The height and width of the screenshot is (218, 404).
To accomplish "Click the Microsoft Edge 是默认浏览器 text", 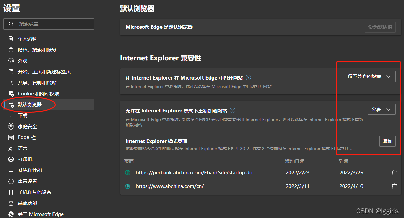I will [159, 27].
